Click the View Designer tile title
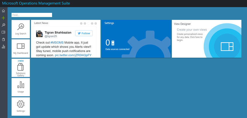 pyautogui.click(x=182, y=24)
